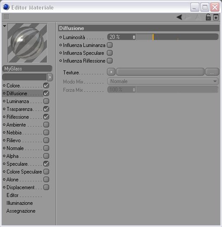Click the empty layer field below MyGlass
This screenshot has width=222, height=227.
point(25,77)
